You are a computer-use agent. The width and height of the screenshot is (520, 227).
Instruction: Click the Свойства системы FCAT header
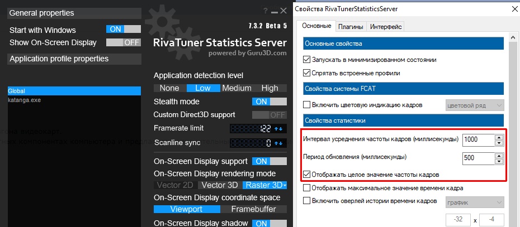403,88
